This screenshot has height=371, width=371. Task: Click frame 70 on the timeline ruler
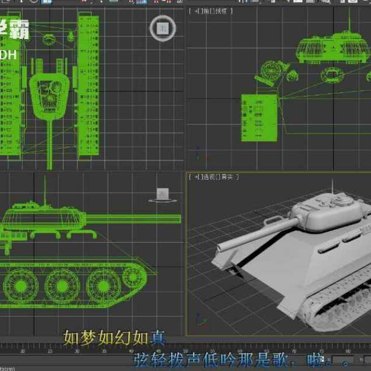[x=294, y=351]
